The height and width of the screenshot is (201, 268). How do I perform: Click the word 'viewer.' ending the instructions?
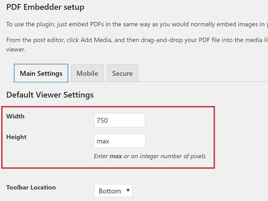pyautogui.click(x=16, y=49)
